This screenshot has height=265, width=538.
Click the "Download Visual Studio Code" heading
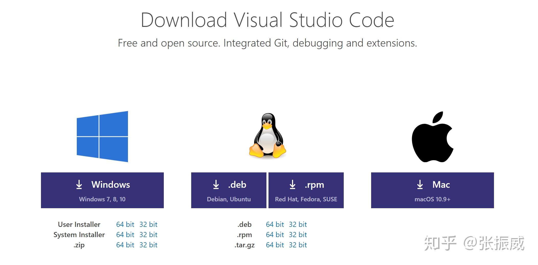[x=267, y=20]
